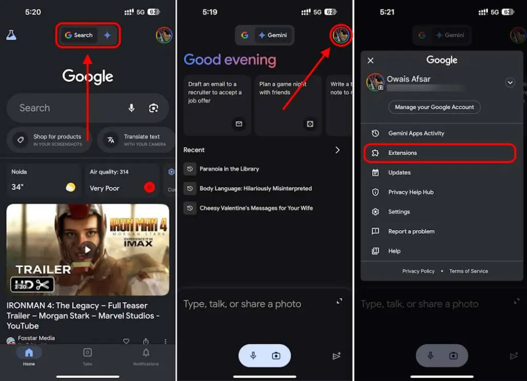Image resolution: width=527 pixels, height=381 pixels.
Task: Tap the microphone icon in the search bar
Action: 131,108
